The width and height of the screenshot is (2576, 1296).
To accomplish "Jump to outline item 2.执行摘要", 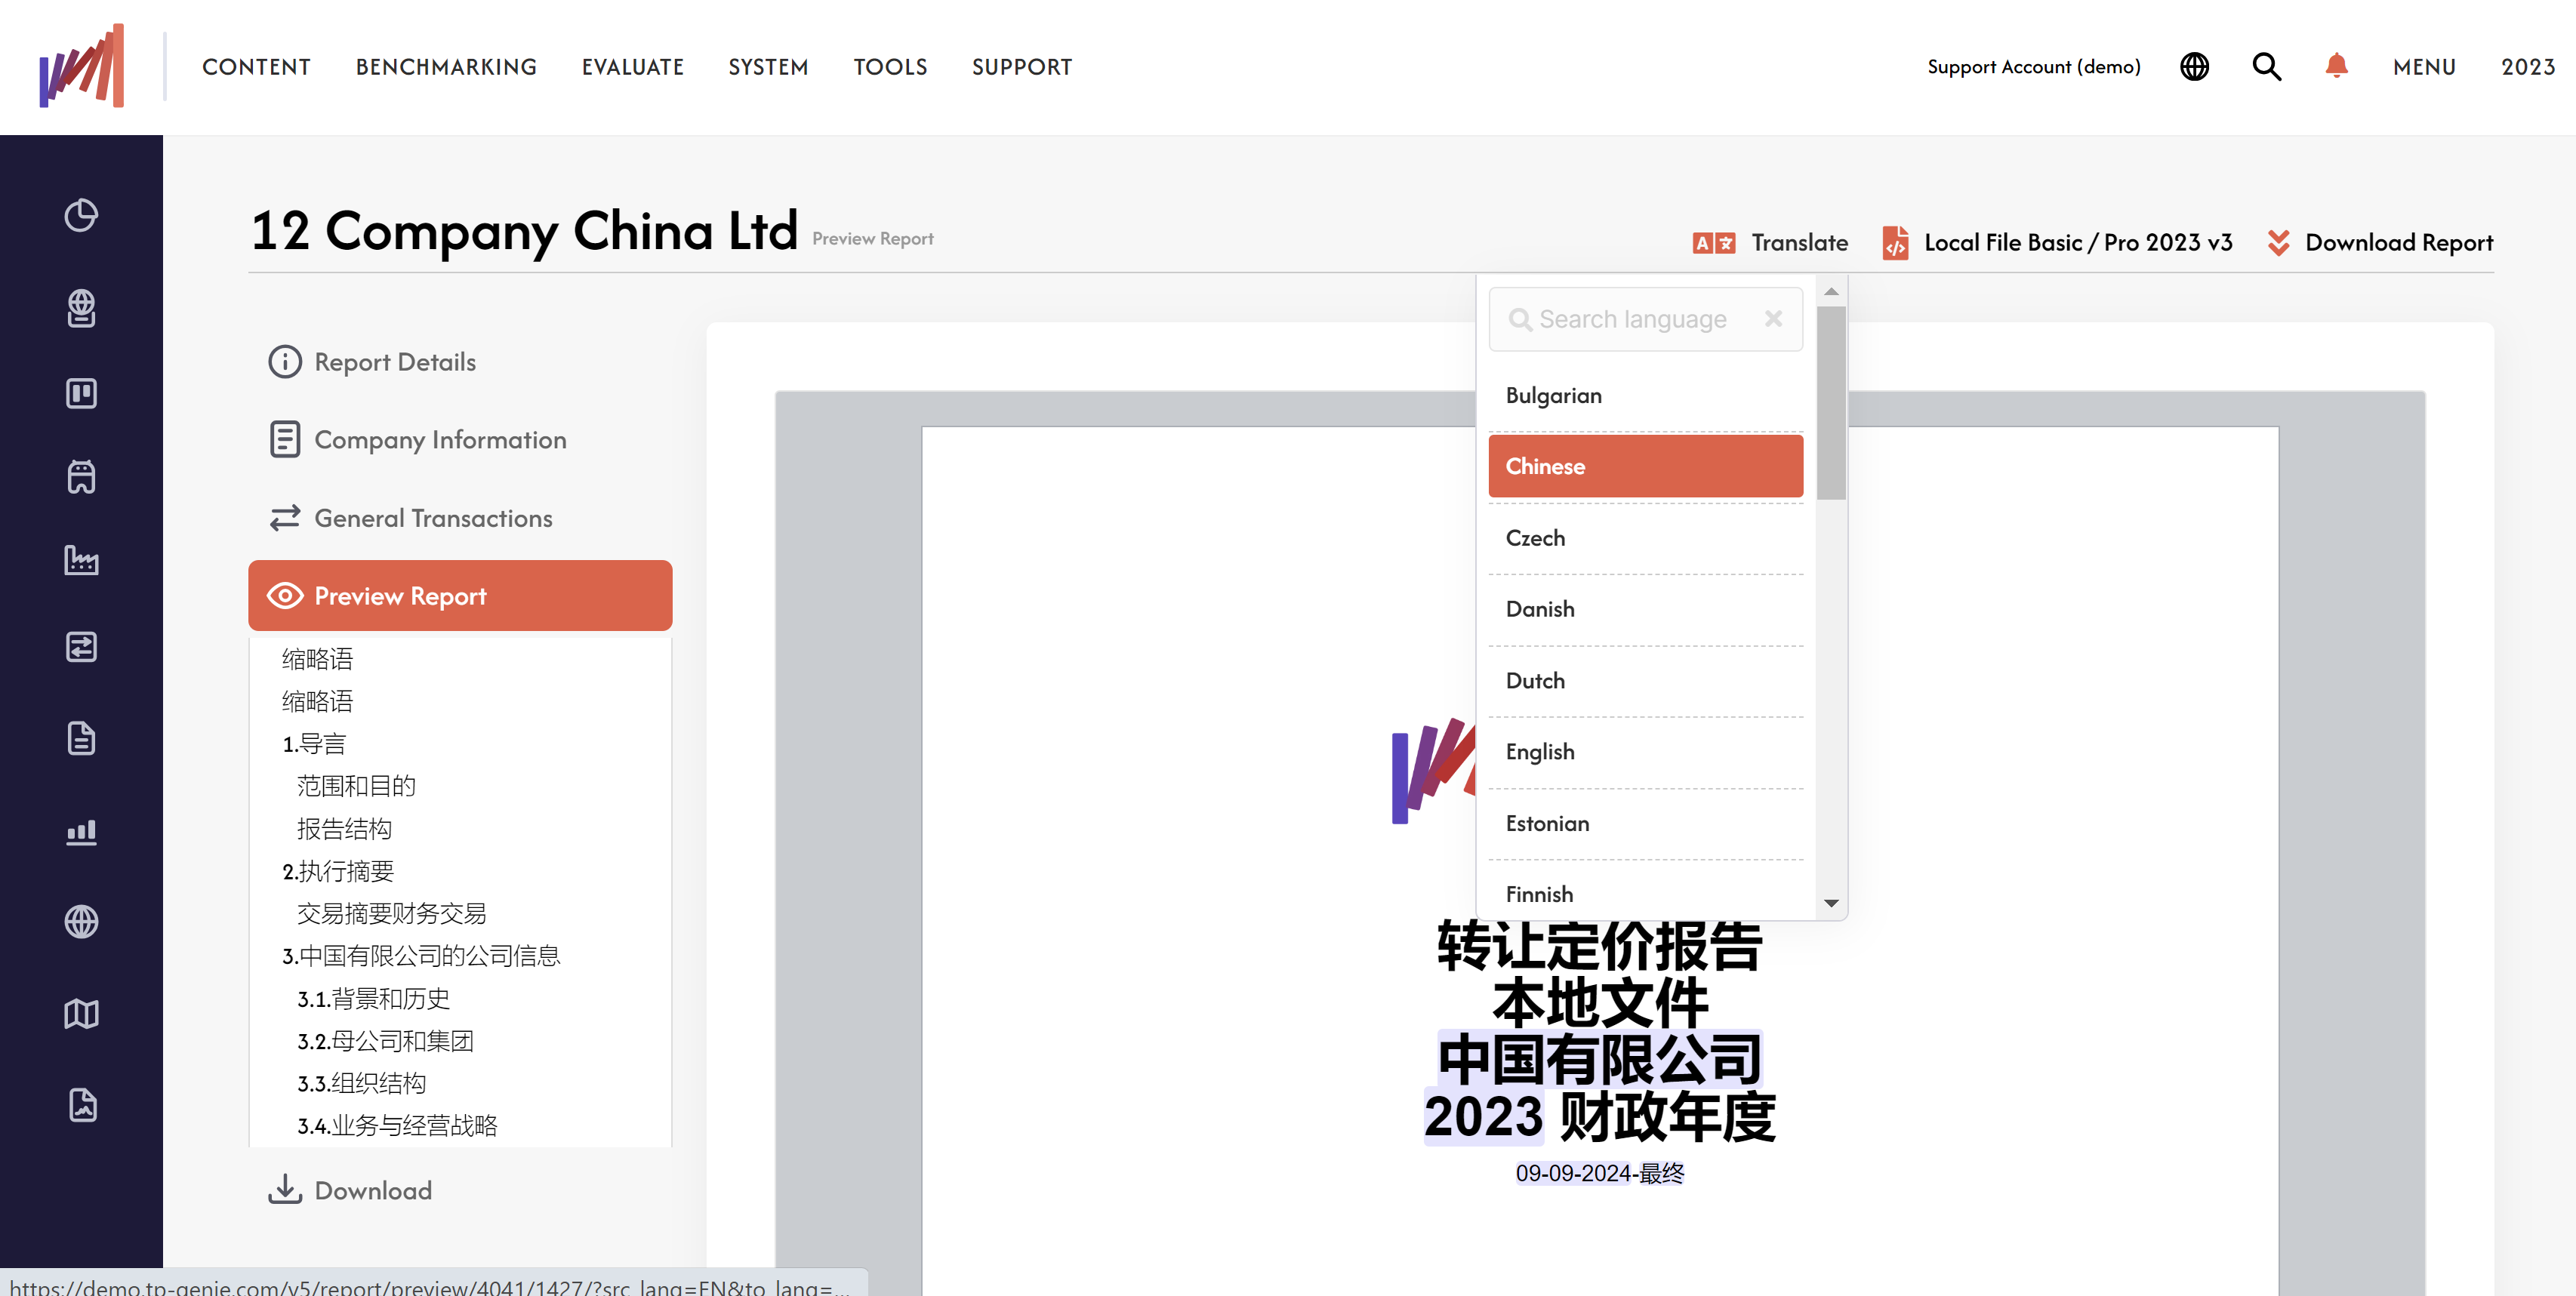I will point(337,871).
